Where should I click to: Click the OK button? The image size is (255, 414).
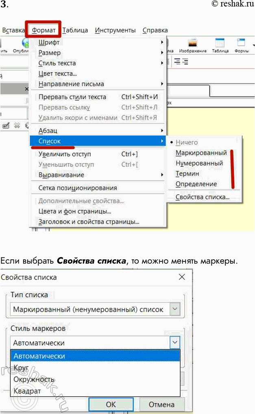pos(111,404)
